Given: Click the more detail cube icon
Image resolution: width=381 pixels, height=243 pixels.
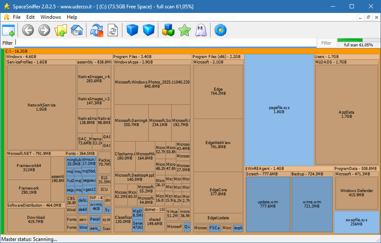Looking at the screenshot, I should [148, 30].
